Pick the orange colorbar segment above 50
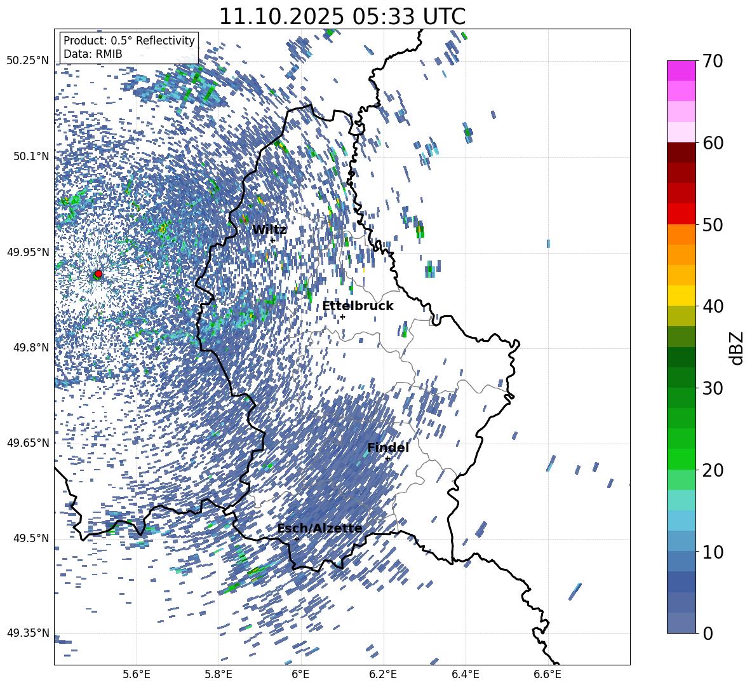This screenshot has width=752, height=687. tap(681, 234)
